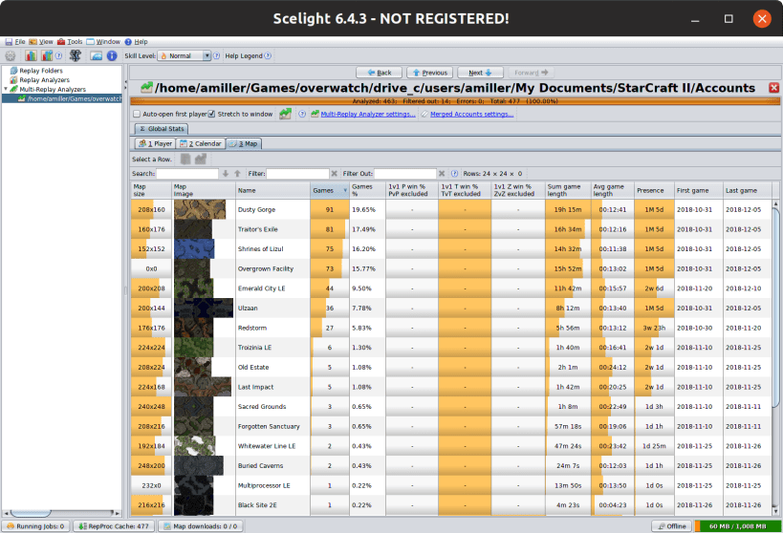Click the Ulzaan map thumbnail

click(x=204, y=308)
